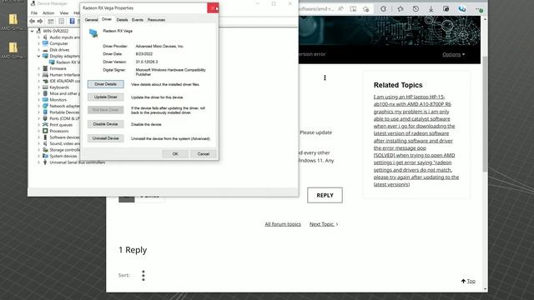Click the Driver Details button
Image resolution: width=534 pixels, height=300 pixels.
pos(106,84)
